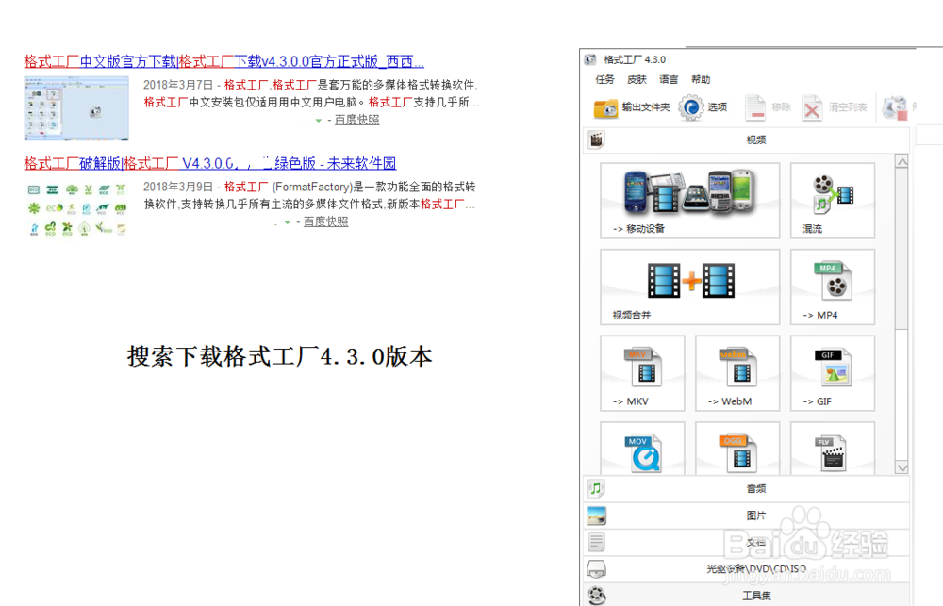Choose the 移动设备 conversion tile
The height and width of the screenshot is (606, 943).
tap(690, 201)
